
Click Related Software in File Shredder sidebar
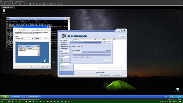click(65, 68)
